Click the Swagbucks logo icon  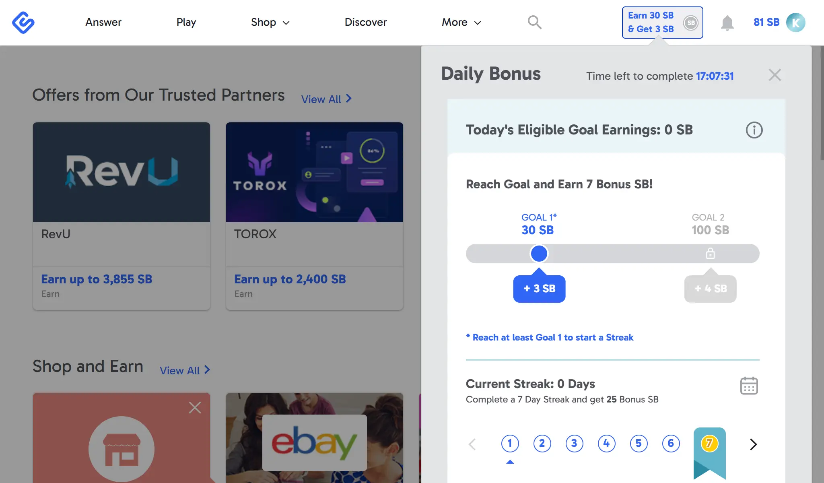23,23
